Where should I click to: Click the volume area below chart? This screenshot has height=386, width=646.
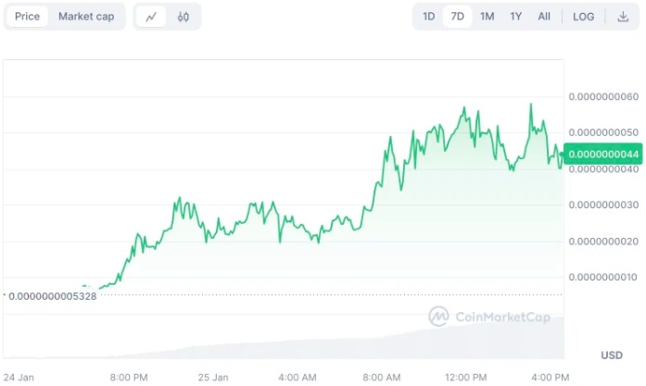pyautogui.click(x=371, y=347)
